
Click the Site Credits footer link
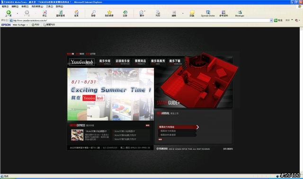pos(228,149)
